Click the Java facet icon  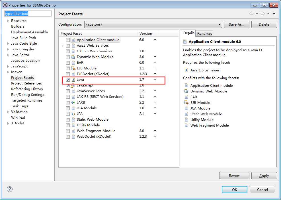[x=73, y=80]
